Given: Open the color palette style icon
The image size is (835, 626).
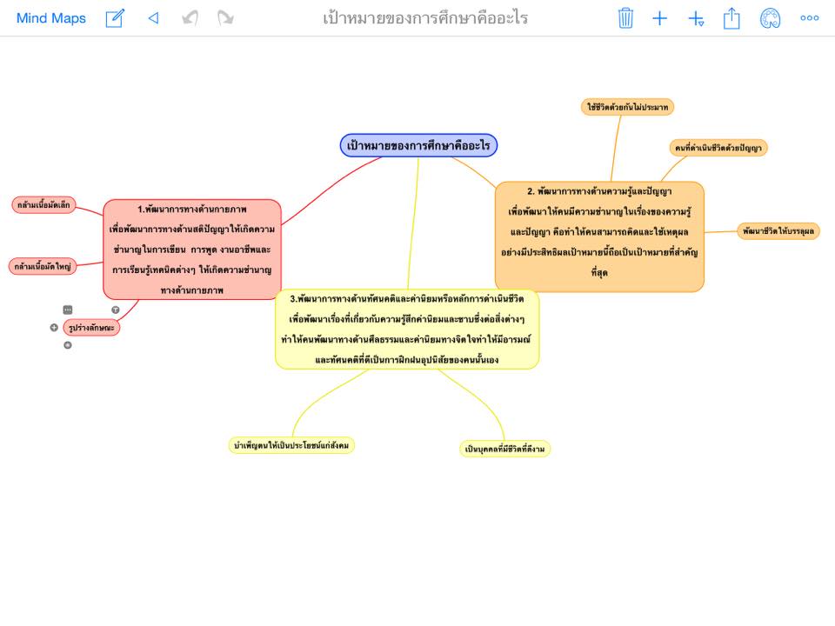Looking at the screenshot, I should tap(770, 18).
